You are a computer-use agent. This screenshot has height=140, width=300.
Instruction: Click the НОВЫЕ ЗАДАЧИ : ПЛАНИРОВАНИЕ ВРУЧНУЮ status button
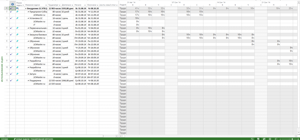tap(33, 139)
